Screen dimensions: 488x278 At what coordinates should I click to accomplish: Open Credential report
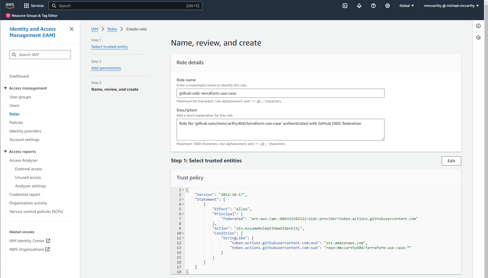(25, 194)
